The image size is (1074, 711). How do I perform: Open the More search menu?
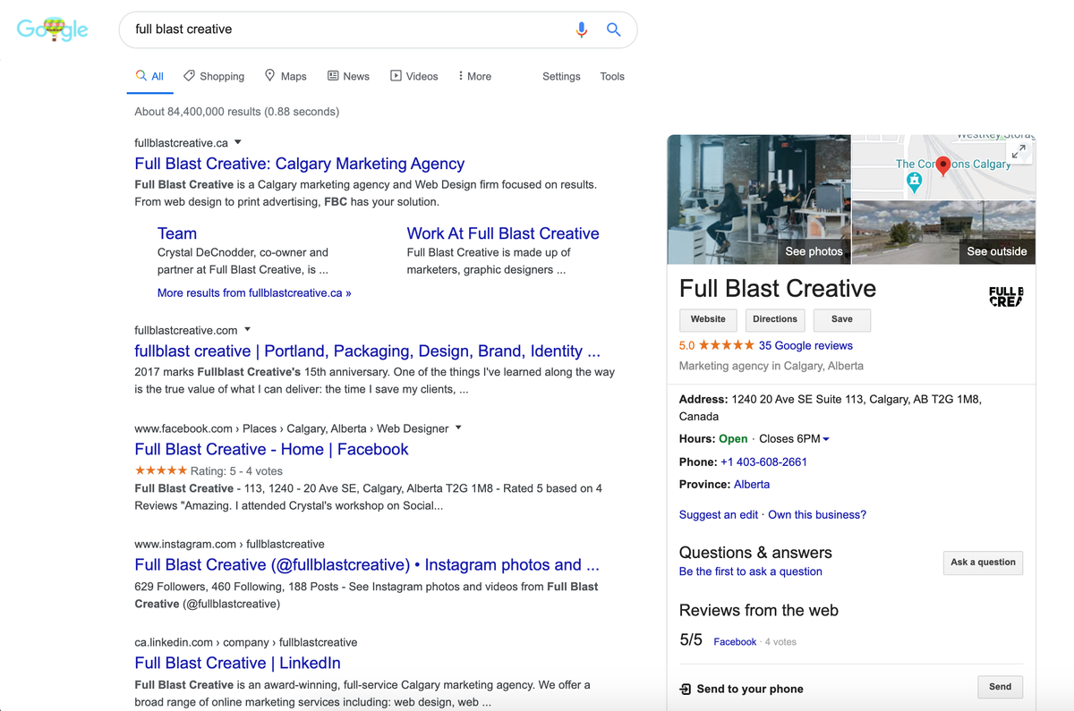(474, 76)
